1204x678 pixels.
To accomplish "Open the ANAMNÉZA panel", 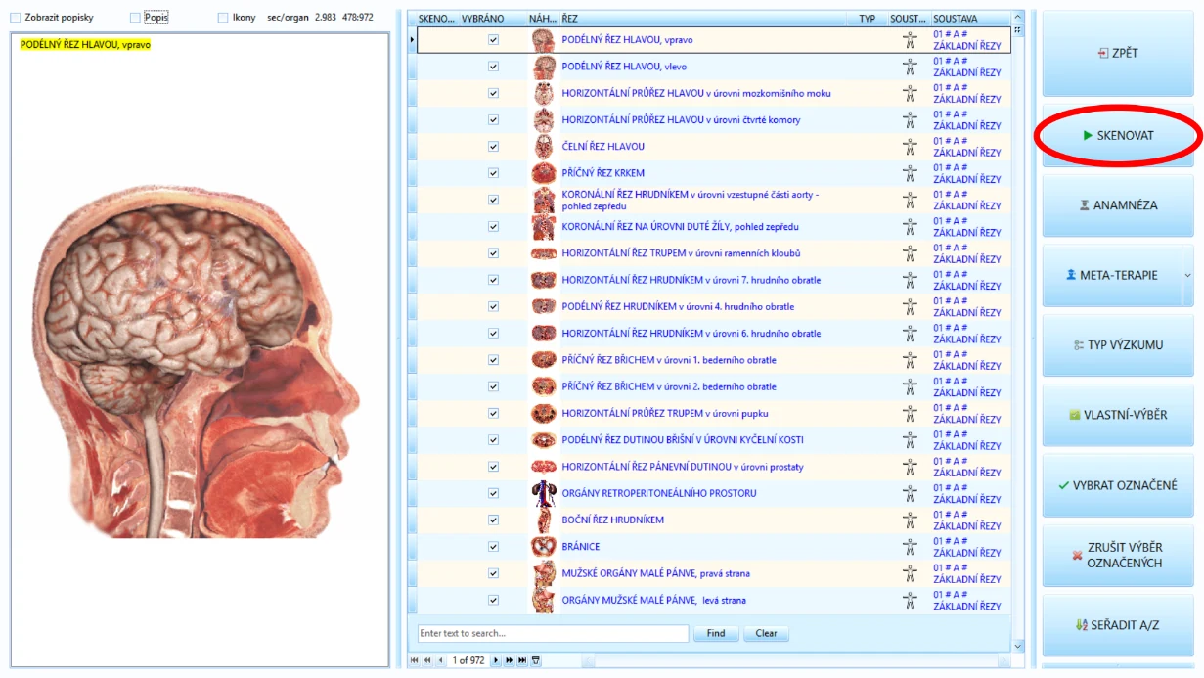I will (1118, 205).
